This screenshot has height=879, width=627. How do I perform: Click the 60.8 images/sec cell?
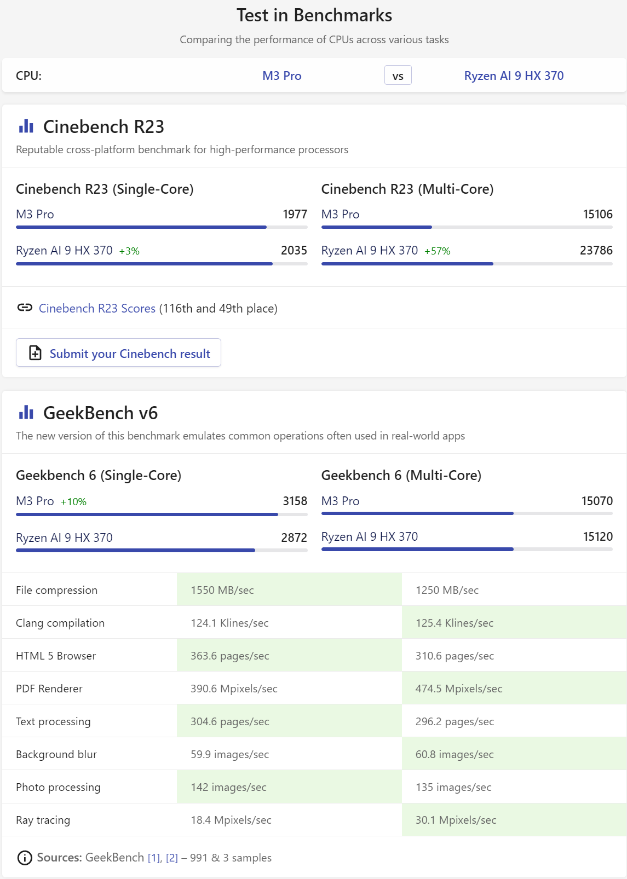tap(514, 754)
